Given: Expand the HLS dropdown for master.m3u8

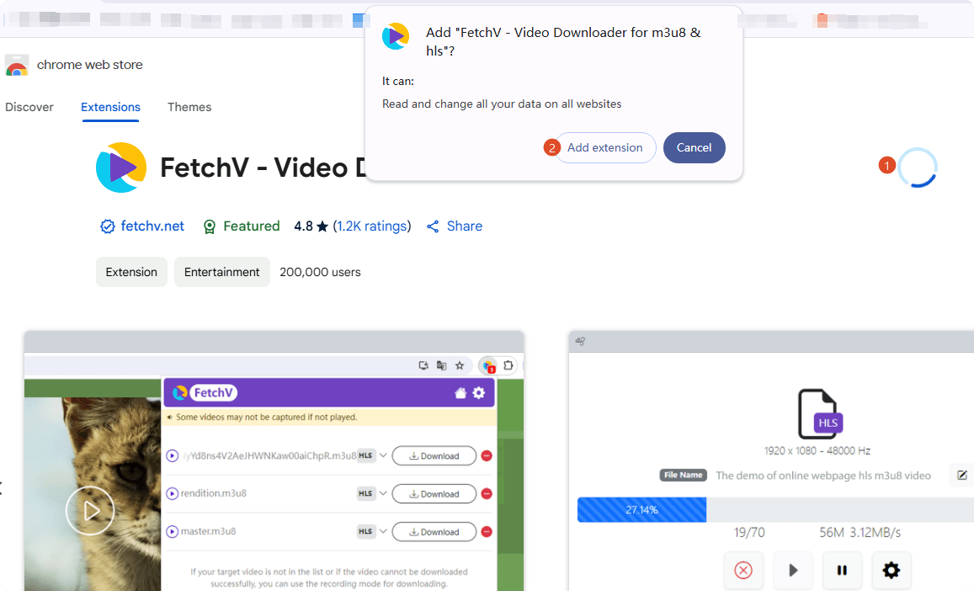Looking at the screenshot, I should pos(383,531).
